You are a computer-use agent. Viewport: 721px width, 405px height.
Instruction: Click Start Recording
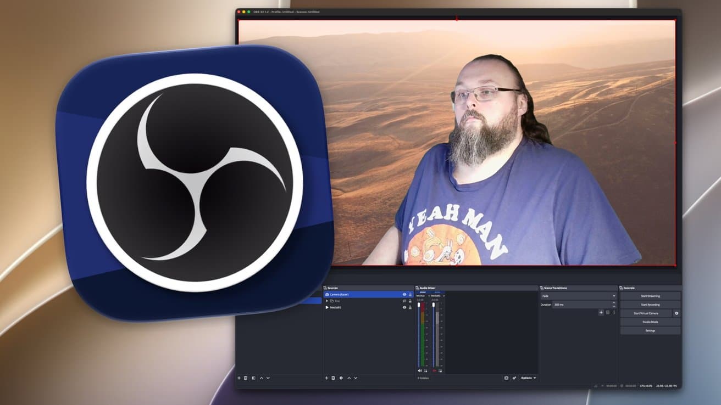tap(651, 305)
